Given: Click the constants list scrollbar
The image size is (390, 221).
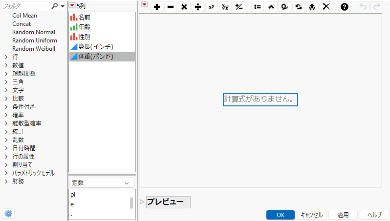Looking at the screenshot, I should click(131, 203).
